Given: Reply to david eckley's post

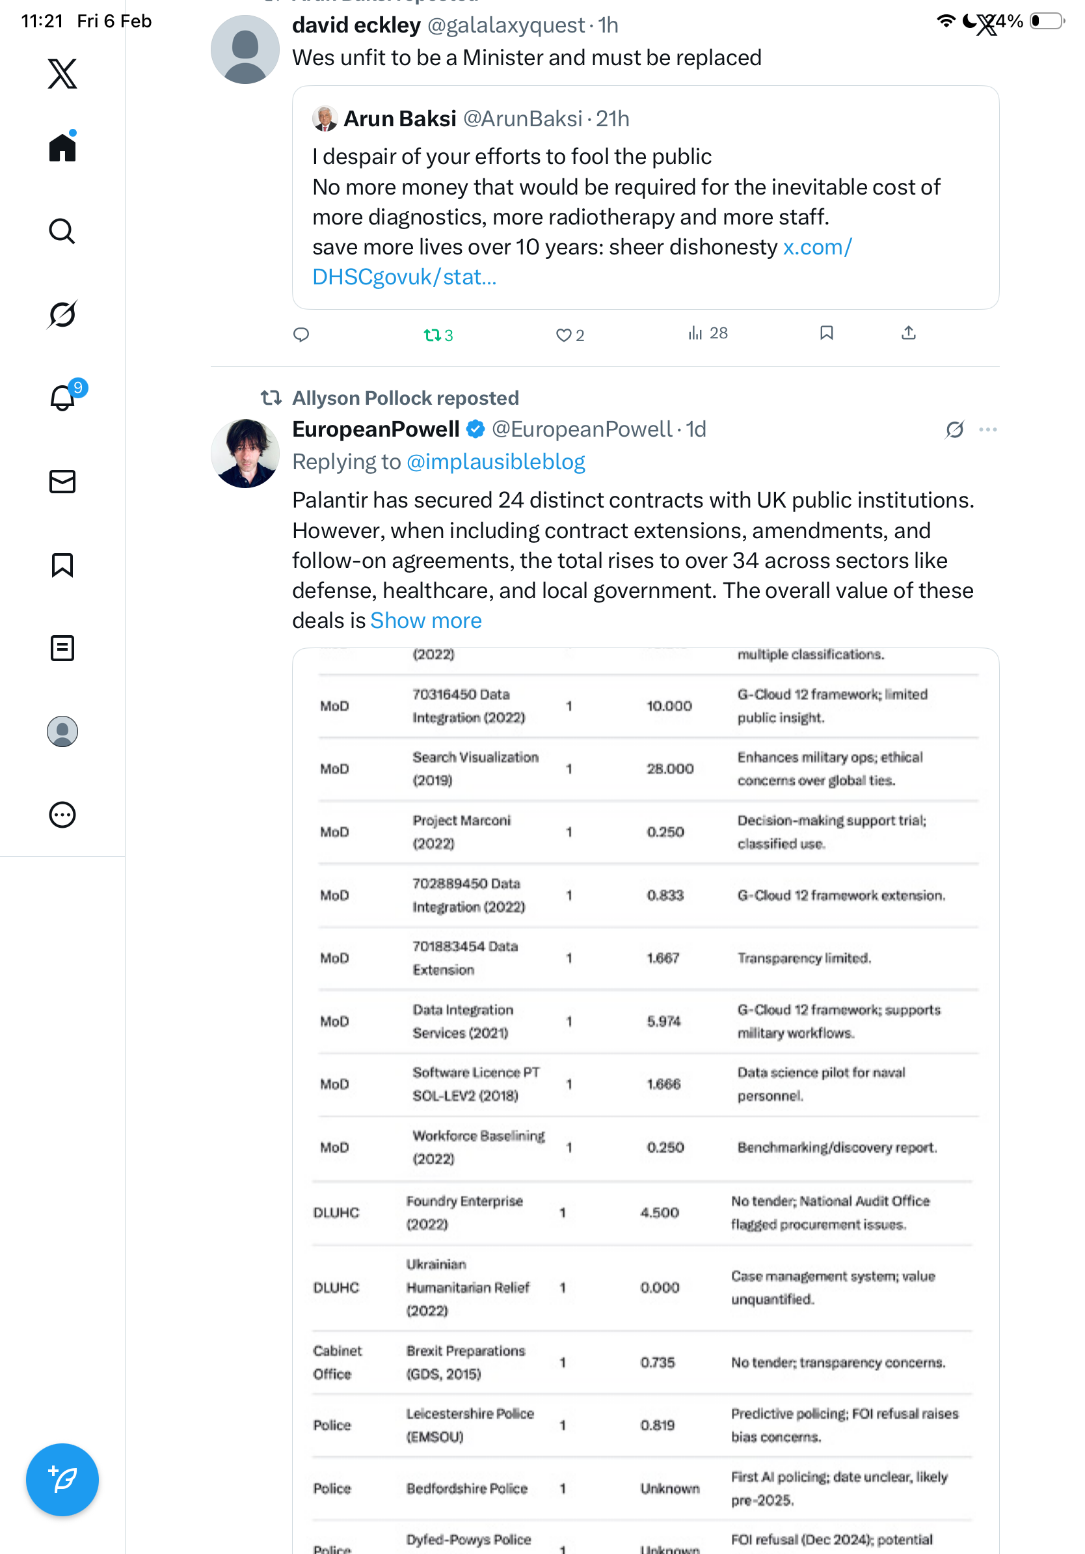Looking at the screenshot, I should [x=301, y=334].
